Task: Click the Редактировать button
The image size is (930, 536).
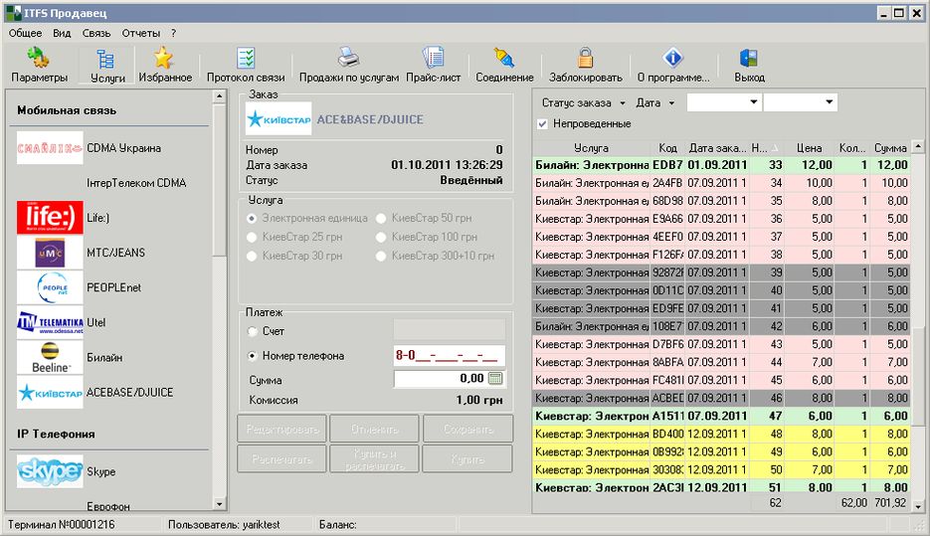Action: tap(281, 429)
